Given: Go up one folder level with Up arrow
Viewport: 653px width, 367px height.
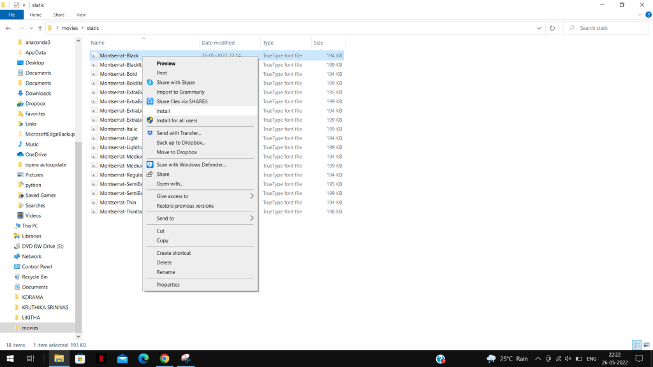Looking at the screenshot, I should (40, 28).
